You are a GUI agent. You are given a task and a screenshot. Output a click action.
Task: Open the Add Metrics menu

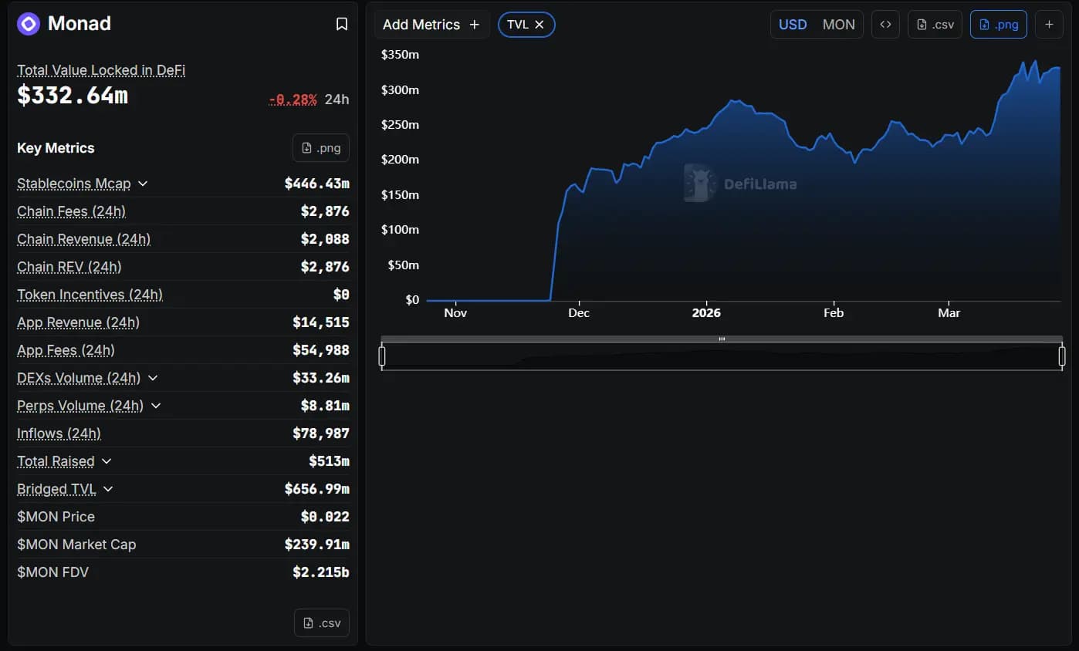coord(431,25)
